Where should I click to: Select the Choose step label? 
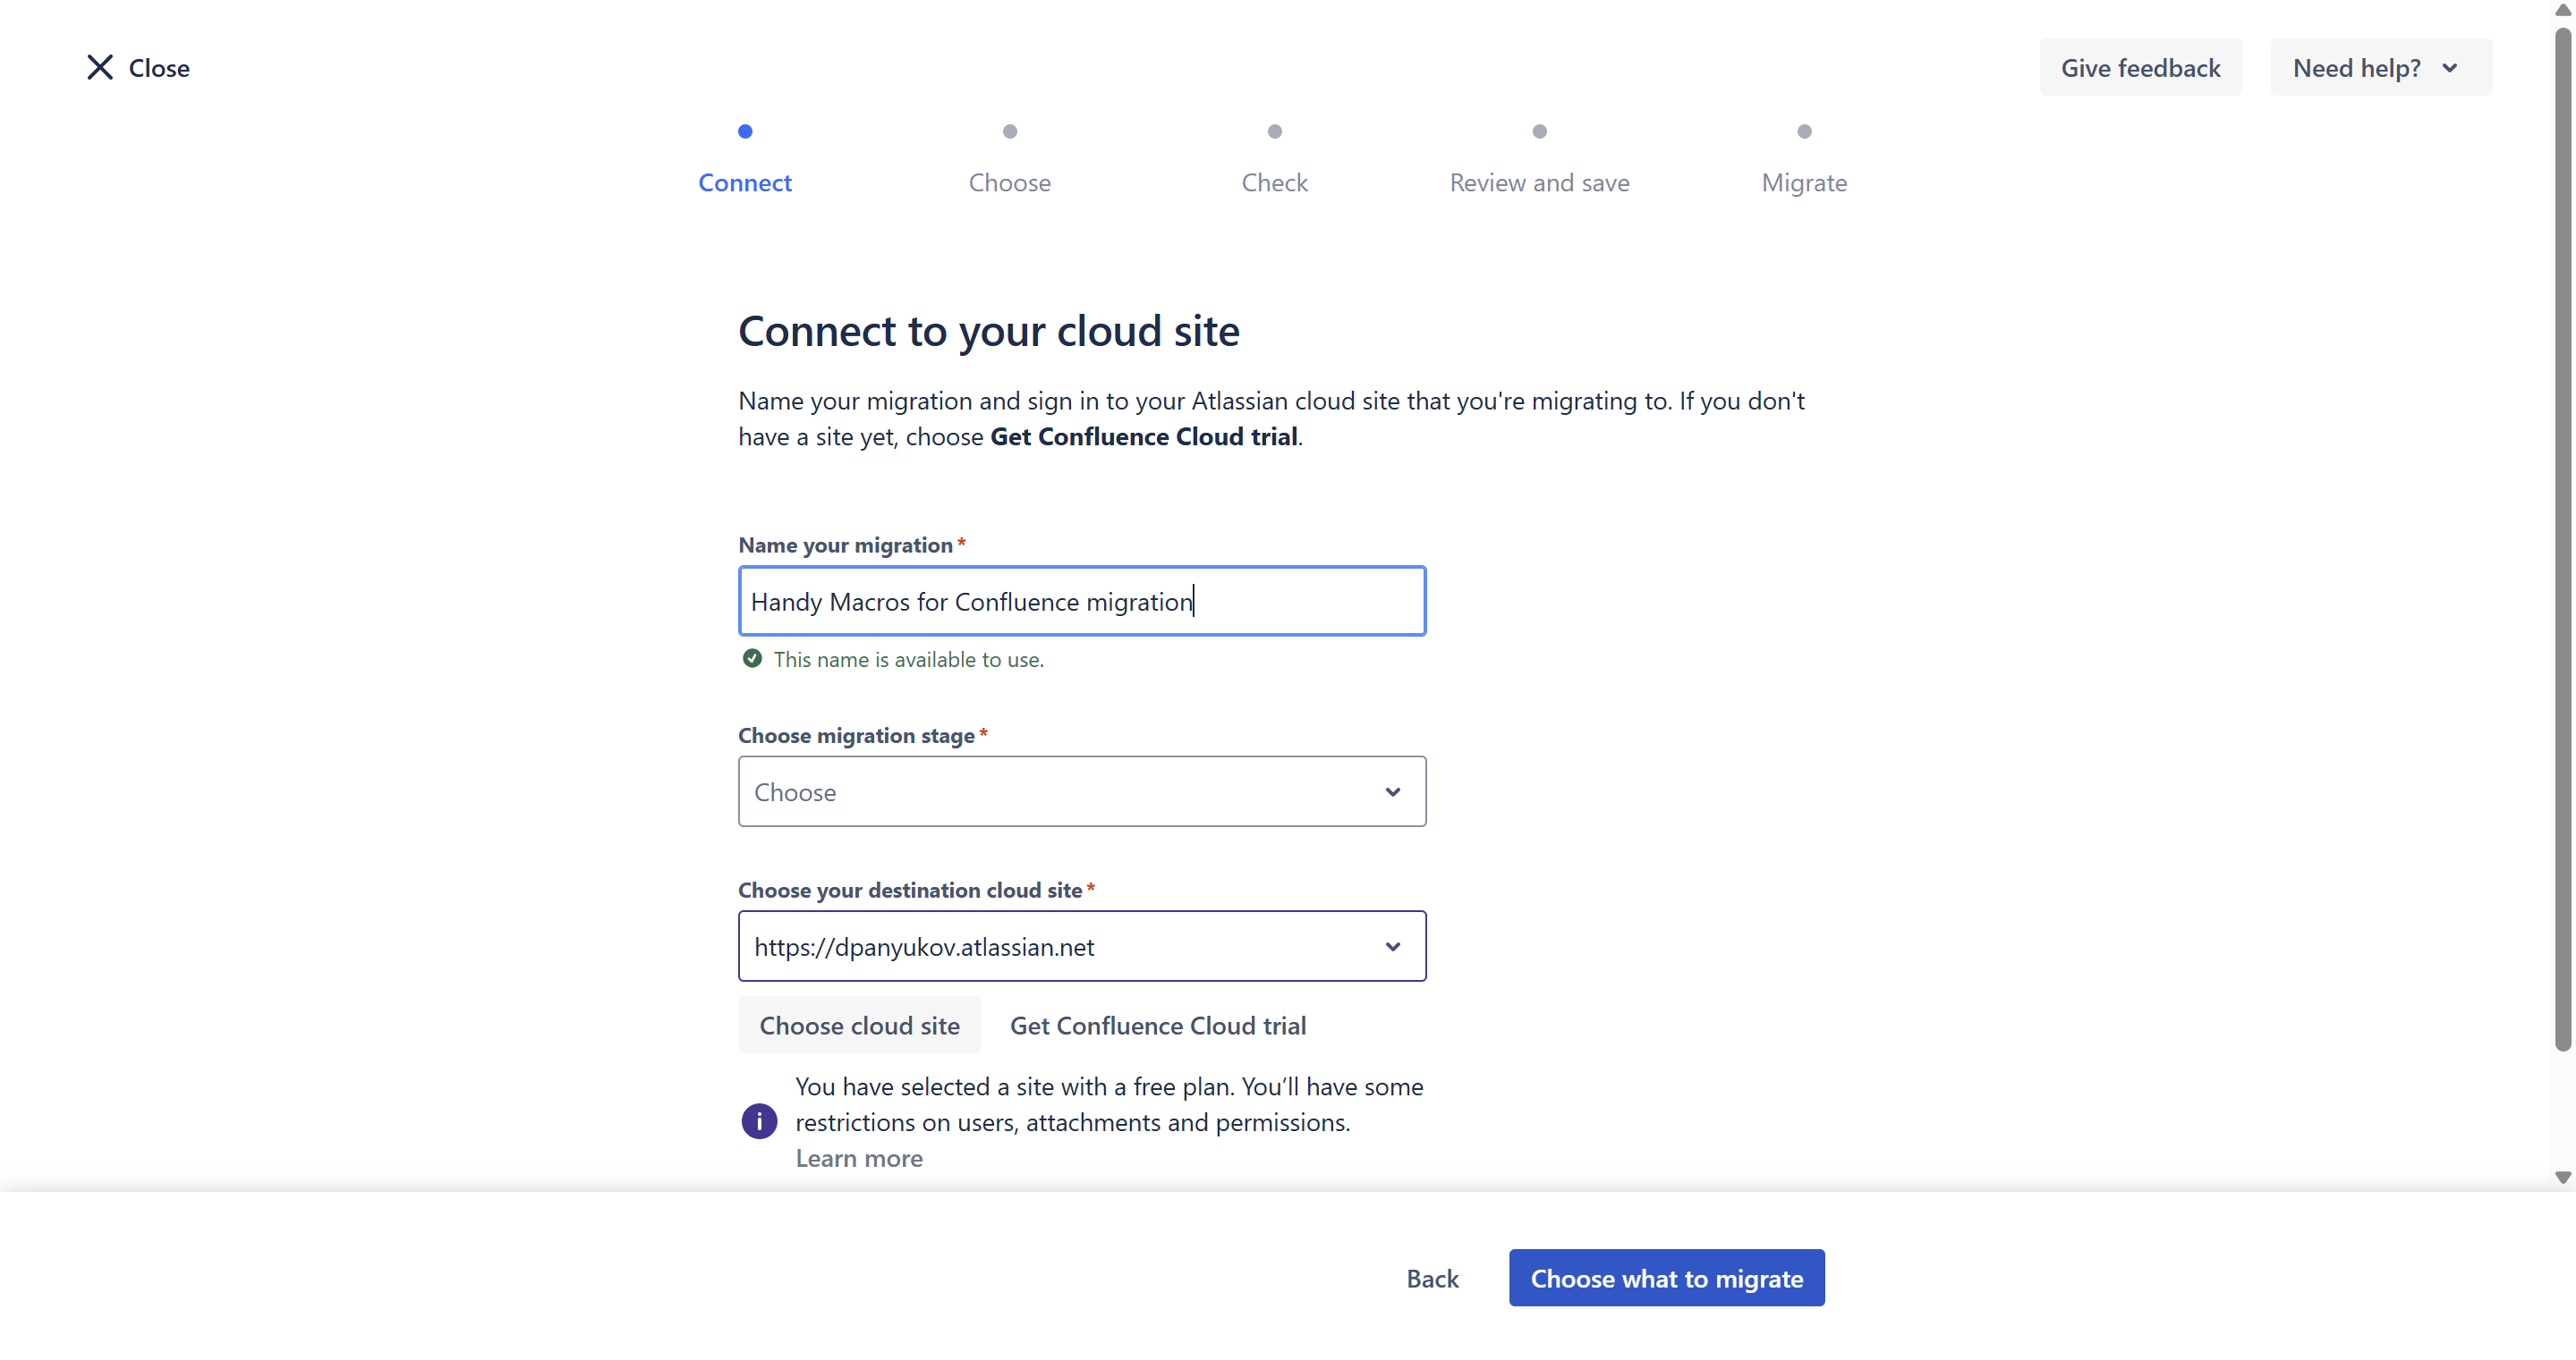(1010, 183)
